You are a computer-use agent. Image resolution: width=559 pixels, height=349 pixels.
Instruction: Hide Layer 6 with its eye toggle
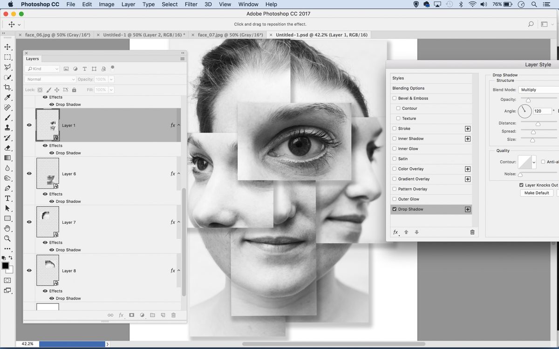click(x=29, y=173)
